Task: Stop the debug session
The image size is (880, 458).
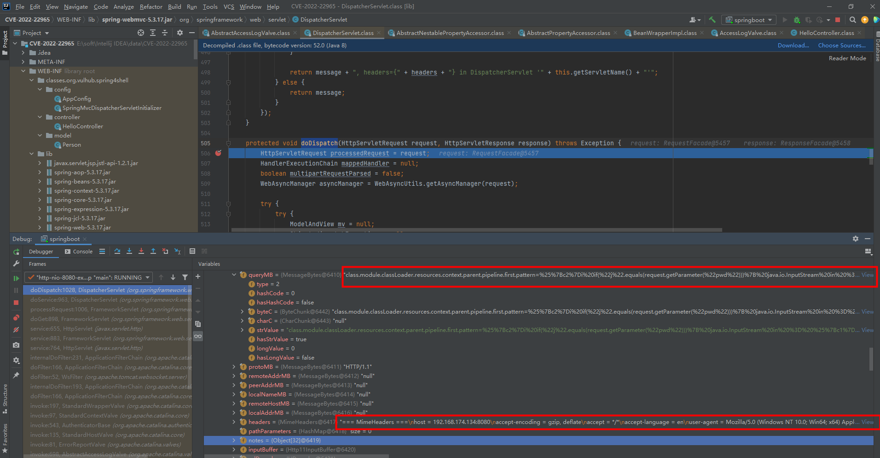Action: [x=16, y=303]
